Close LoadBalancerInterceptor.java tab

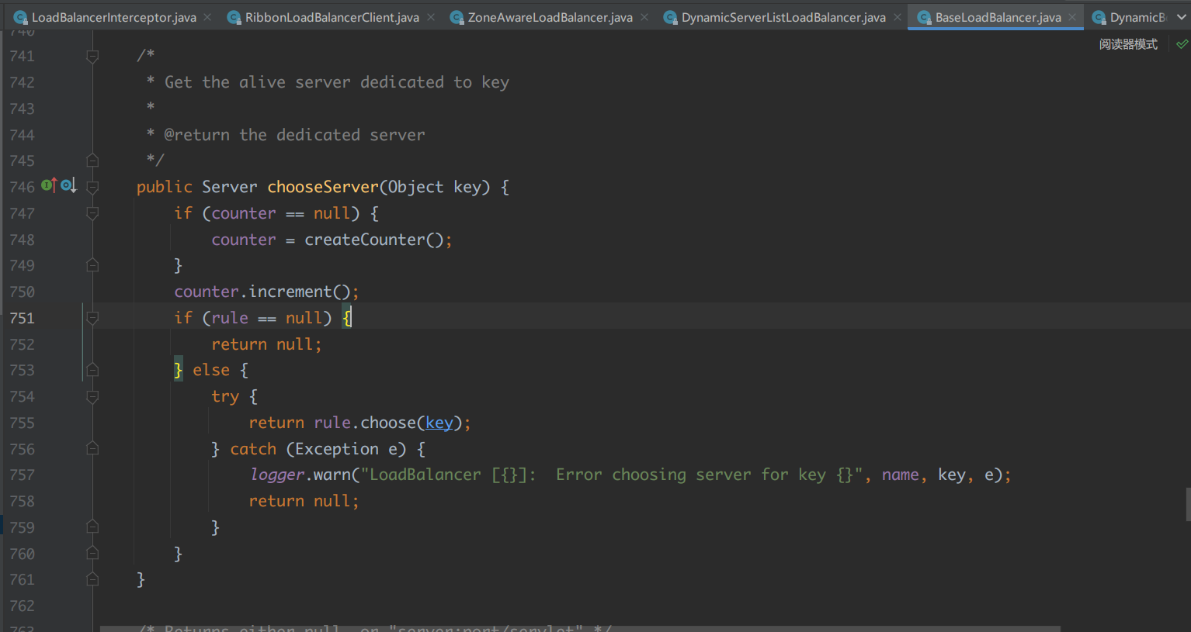pos(207,17)
